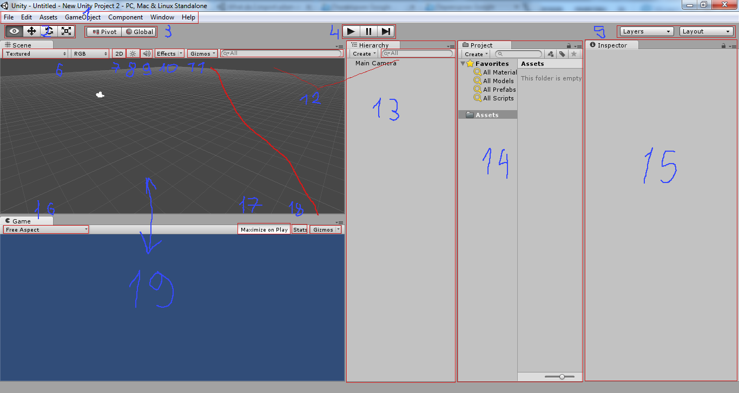Toggle Pivot/Center handle position

click(104, 32)
